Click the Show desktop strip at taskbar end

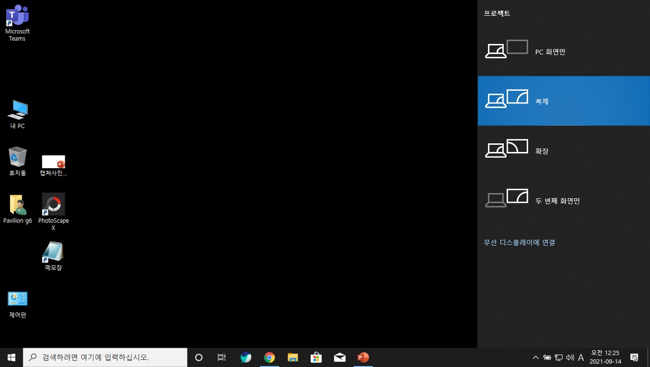(648, 357)
